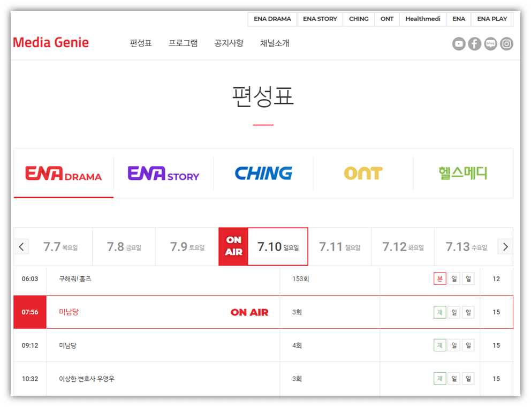
Task: Select the 7.8 금요일 date
Action: pos(124,247)
